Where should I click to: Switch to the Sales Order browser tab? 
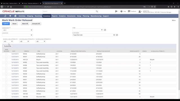click(x=10, y=3)
